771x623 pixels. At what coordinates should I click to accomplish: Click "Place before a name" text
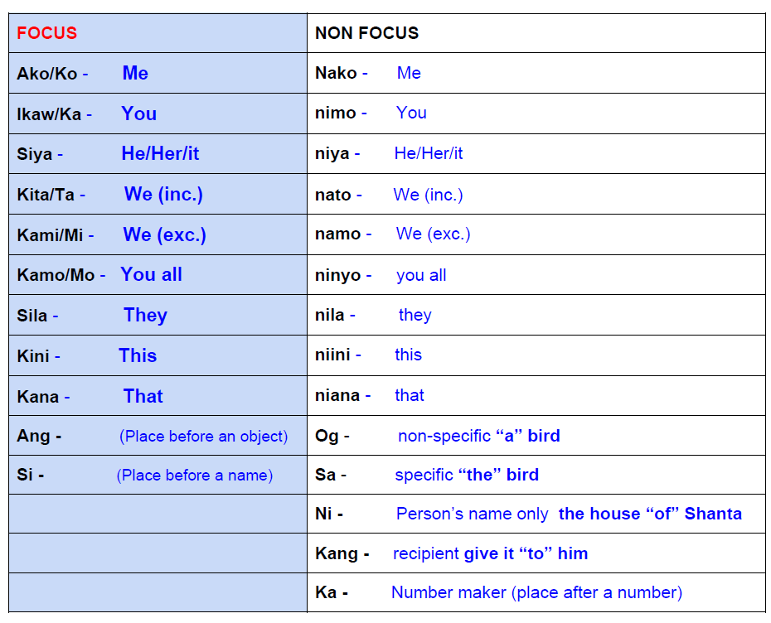pos(194,476)
